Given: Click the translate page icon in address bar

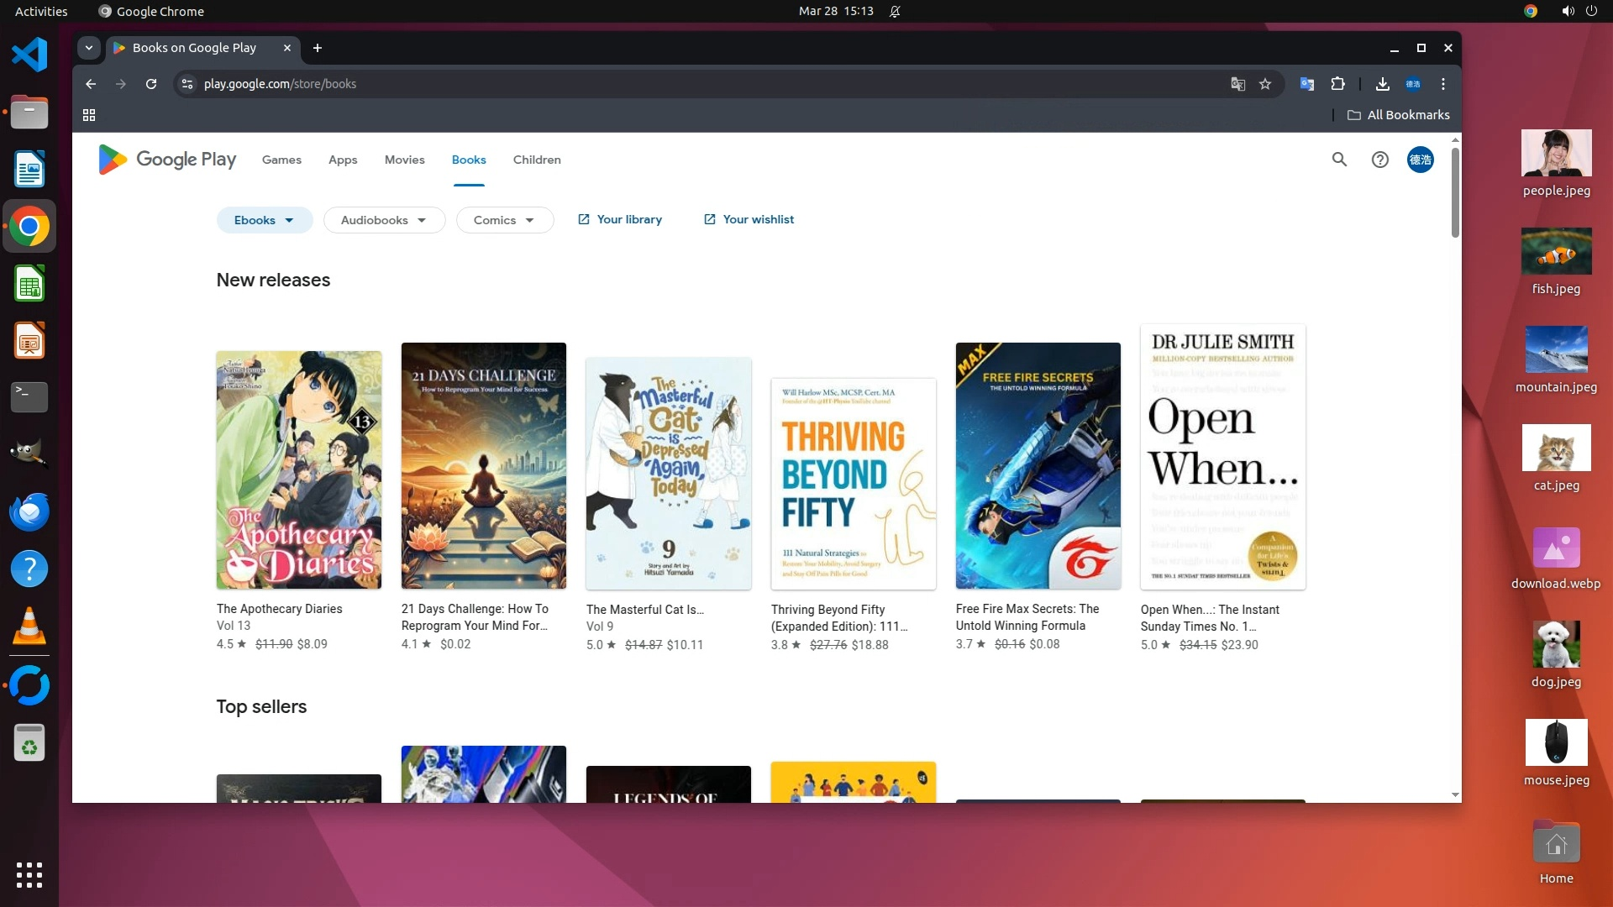Looking at the screenshot, I should [x=1237, y=84].
